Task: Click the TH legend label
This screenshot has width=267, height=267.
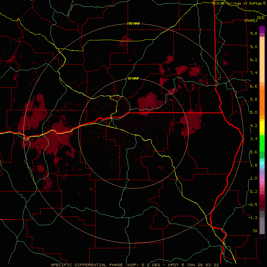Action: point(255,231)
